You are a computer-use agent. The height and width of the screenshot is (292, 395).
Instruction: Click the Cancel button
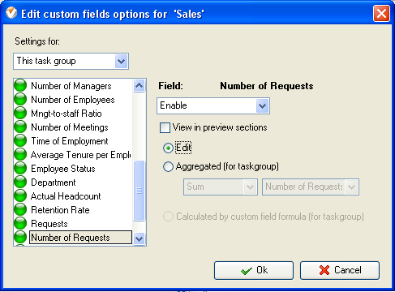coord(340,270)
